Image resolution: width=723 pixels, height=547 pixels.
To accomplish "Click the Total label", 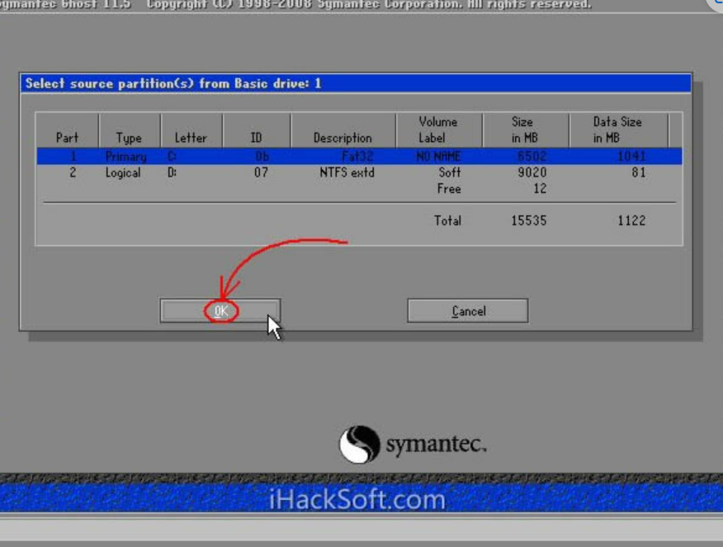I will 447,221.
